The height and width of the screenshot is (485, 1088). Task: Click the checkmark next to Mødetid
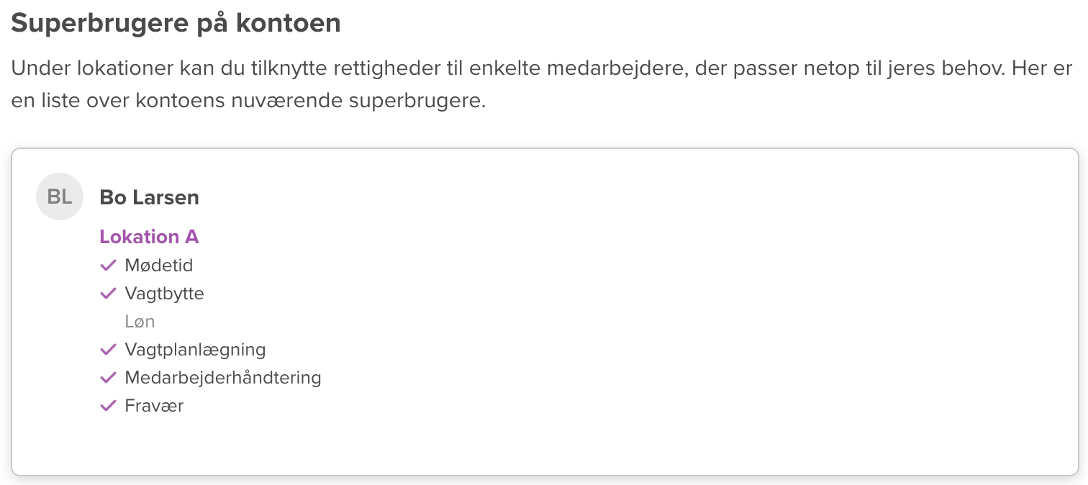tap(108, 266)
